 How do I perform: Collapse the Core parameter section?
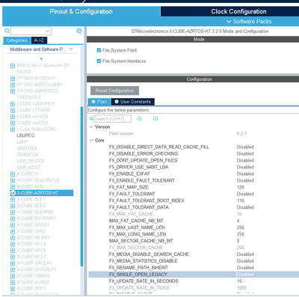(x=91, y=141)
